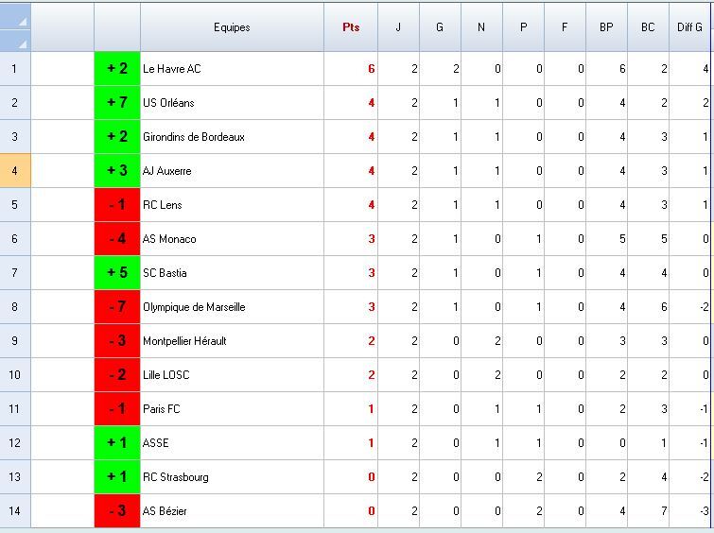Click the Equipes column header
Image resolution: width=714 pixels, height=533 pixels.
[232, 27]
